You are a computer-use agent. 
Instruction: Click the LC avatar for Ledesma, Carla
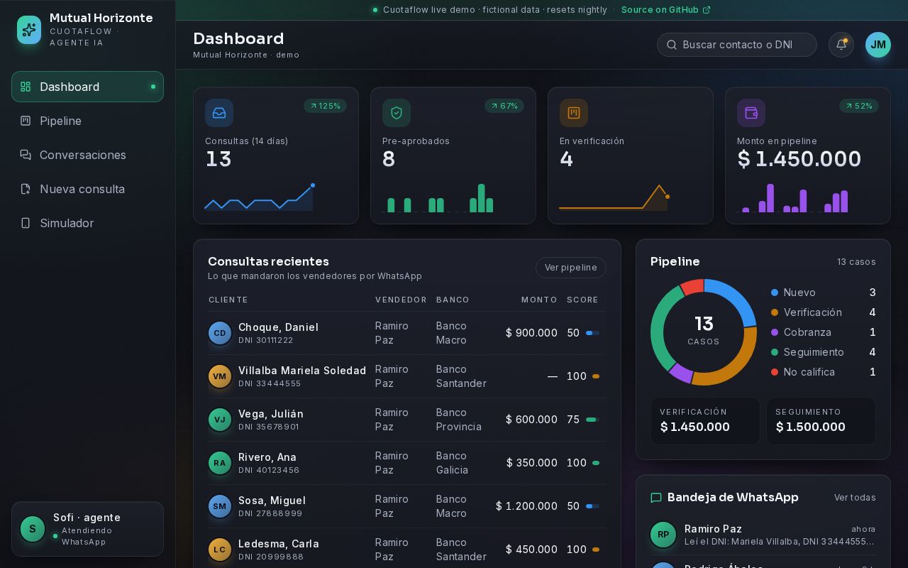pyautogui.click(x=220, y=550)
